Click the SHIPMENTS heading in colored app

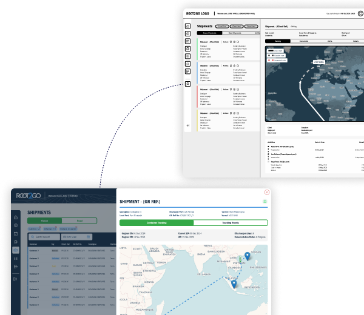tap(39, 213)
